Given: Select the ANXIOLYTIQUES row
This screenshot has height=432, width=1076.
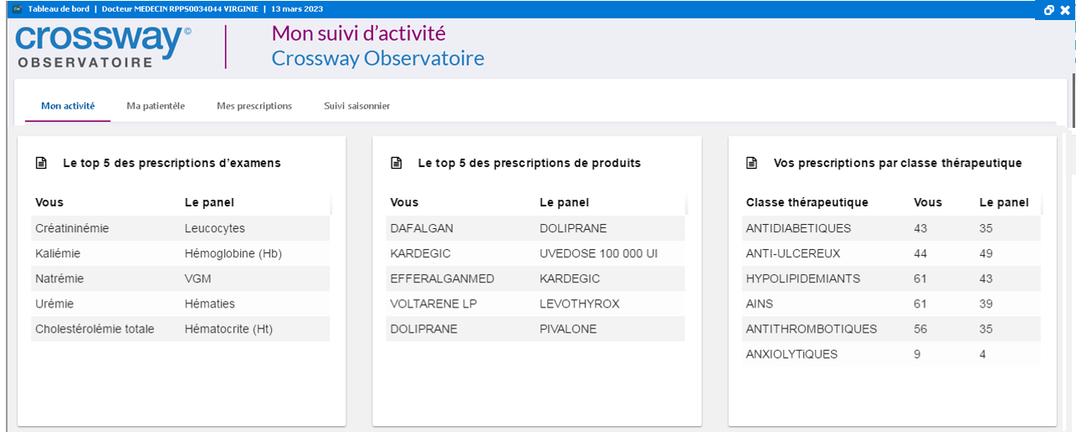Looking at the screenshot, I should [x=792, y=353].
